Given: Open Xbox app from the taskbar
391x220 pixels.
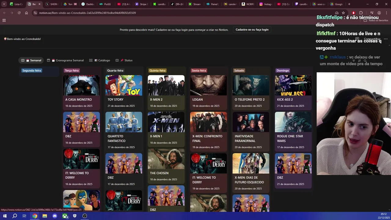Looking at the screenshot, I should coord(65,216).
